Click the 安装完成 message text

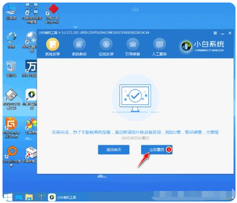[135, 132]
